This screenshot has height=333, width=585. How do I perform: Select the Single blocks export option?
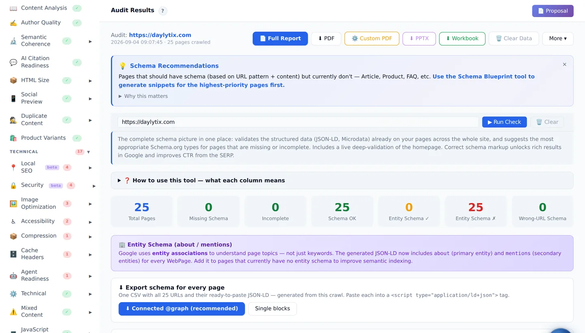click(x=273, y=309)
